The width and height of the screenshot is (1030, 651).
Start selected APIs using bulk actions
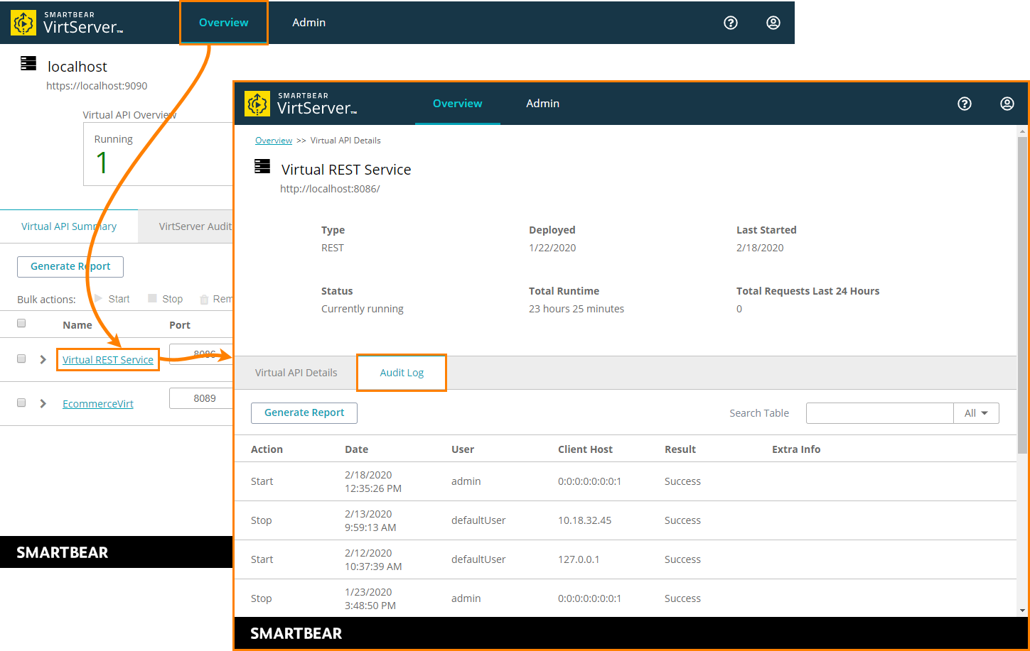119,299
